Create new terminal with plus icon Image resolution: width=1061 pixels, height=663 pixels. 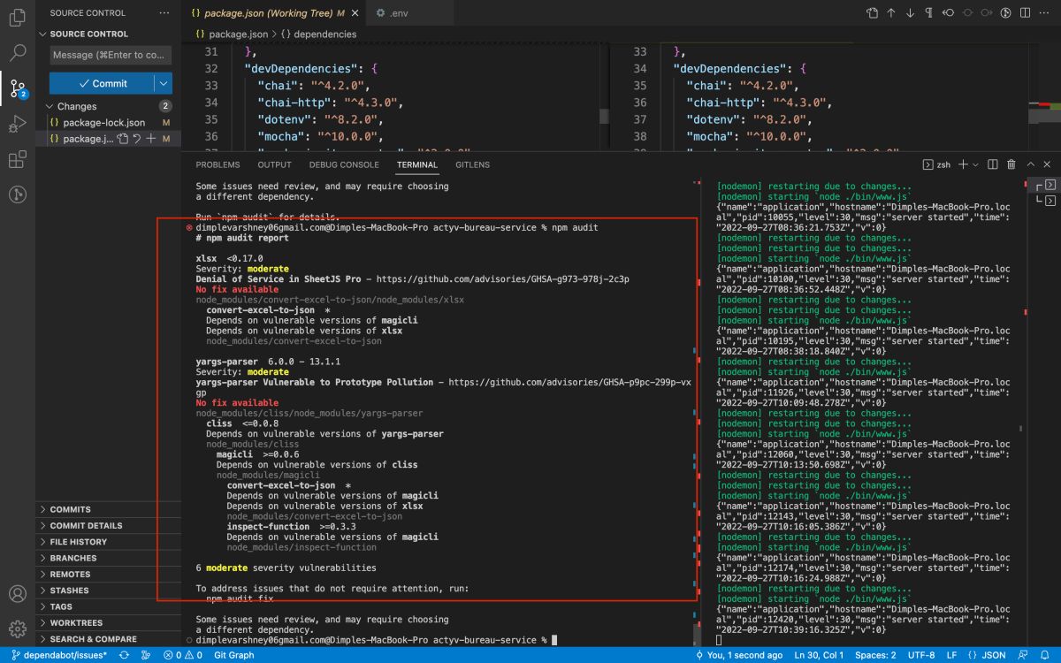tap(963, 164)
